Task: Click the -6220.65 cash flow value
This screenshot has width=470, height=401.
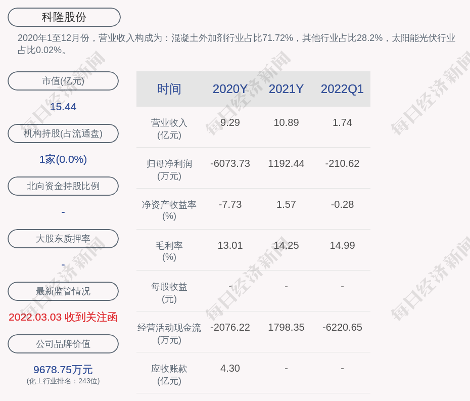Action: (x=342, y=327)
